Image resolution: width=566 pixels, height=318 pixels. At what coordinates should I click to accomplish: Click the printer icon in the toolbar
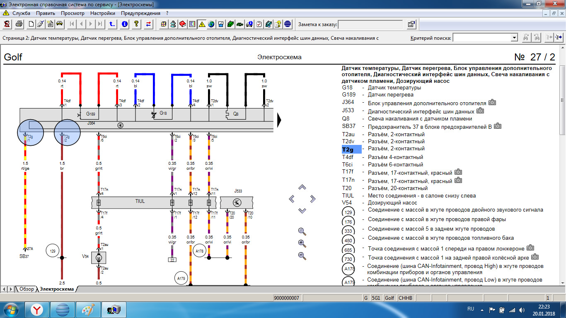click(19, 24)
